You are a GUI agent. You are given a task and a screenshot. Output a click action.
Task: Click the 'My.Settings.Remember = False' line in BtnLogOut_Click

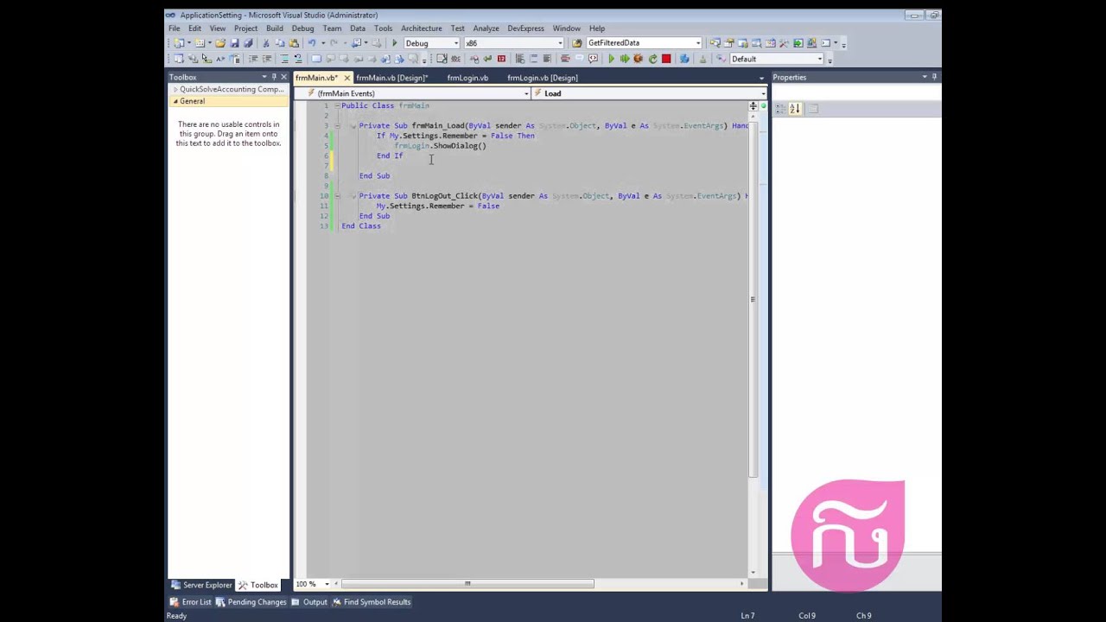[x=438, y=206]
